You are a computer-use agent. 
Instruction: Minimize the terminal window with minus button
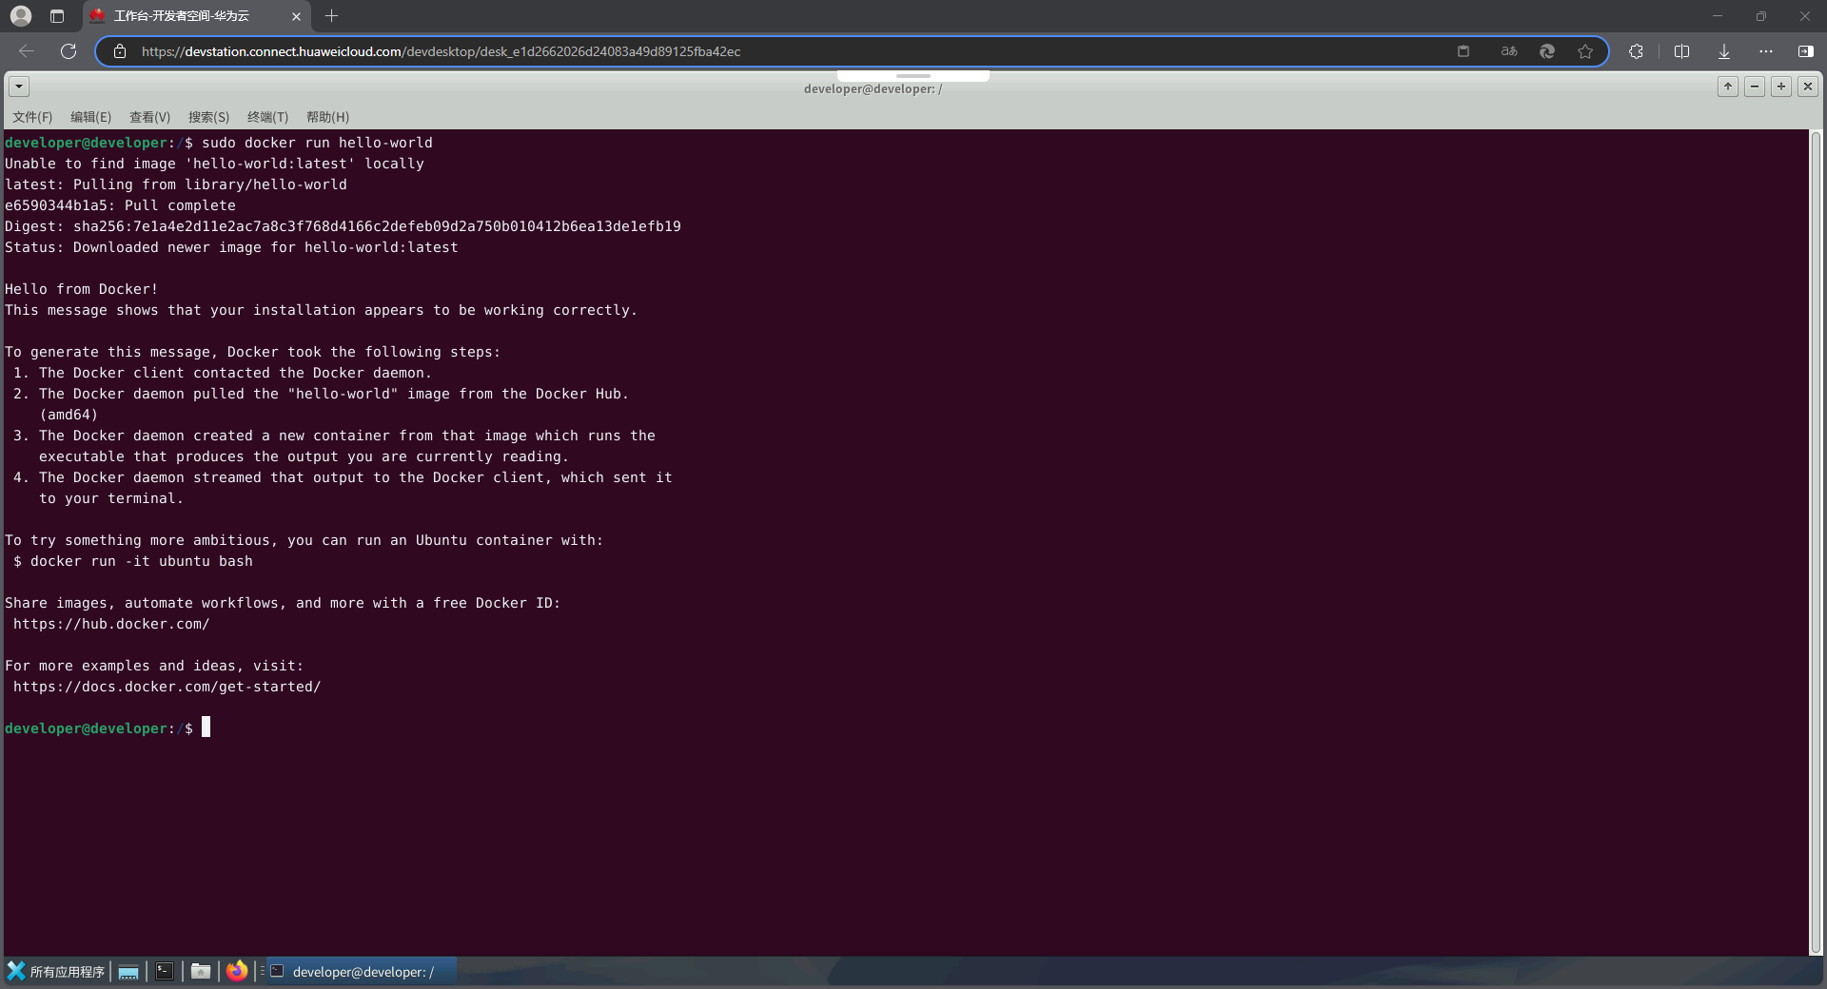[x=1755, y=87]
